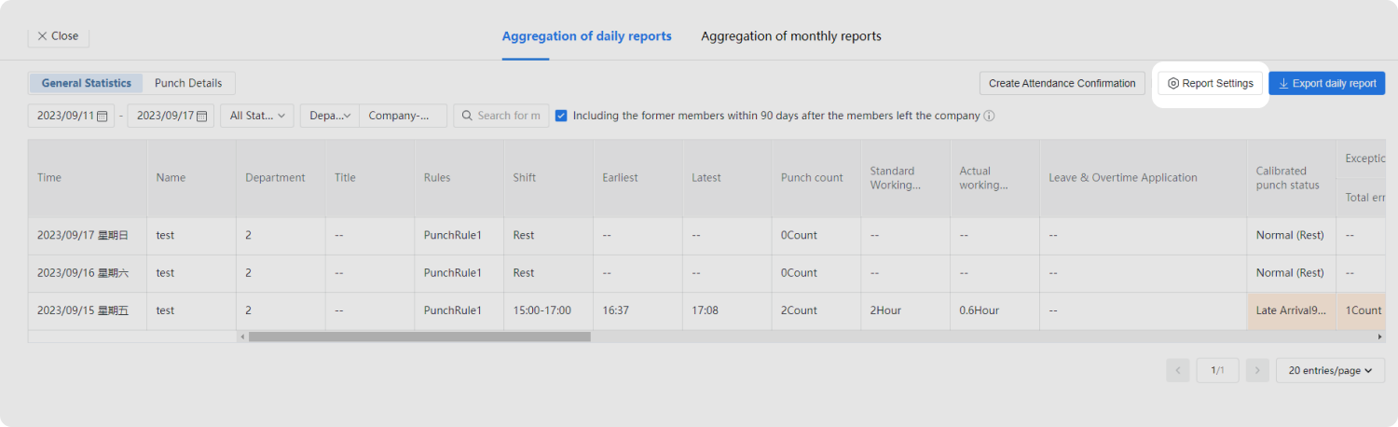Click the 1/1 page indicator
Screen dimensions: 1398x427
click(x=1217, y=370)
